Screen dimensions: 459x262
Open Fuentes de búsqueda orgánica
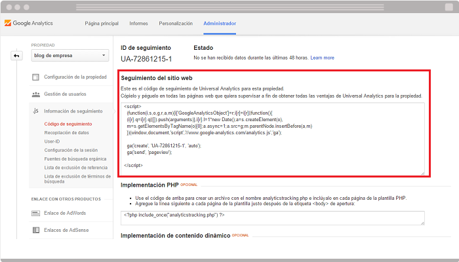pyautogui.click(x=75, y=159)
